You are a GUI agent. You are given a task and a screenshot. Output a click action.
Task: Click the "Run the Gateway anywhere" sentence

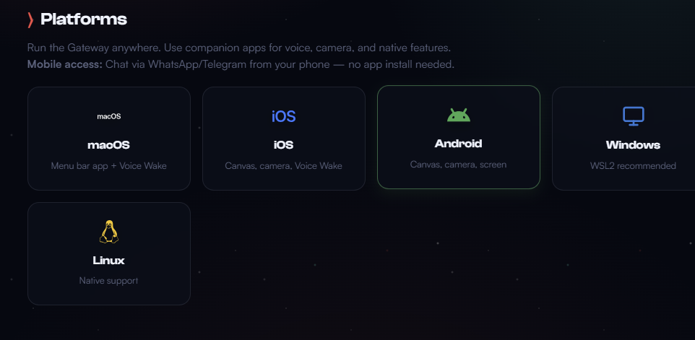pyautogui.click(x=238, y=48)
